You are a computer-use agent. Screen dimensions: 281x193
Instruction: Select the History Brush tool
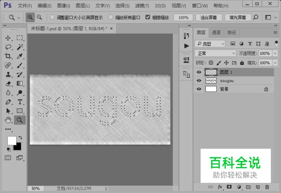(x=20, y=74)
